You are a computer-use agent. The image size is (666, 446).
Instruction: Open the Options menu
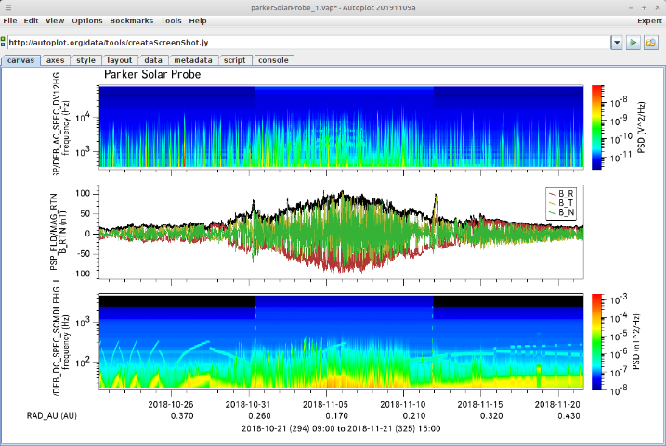87,20
